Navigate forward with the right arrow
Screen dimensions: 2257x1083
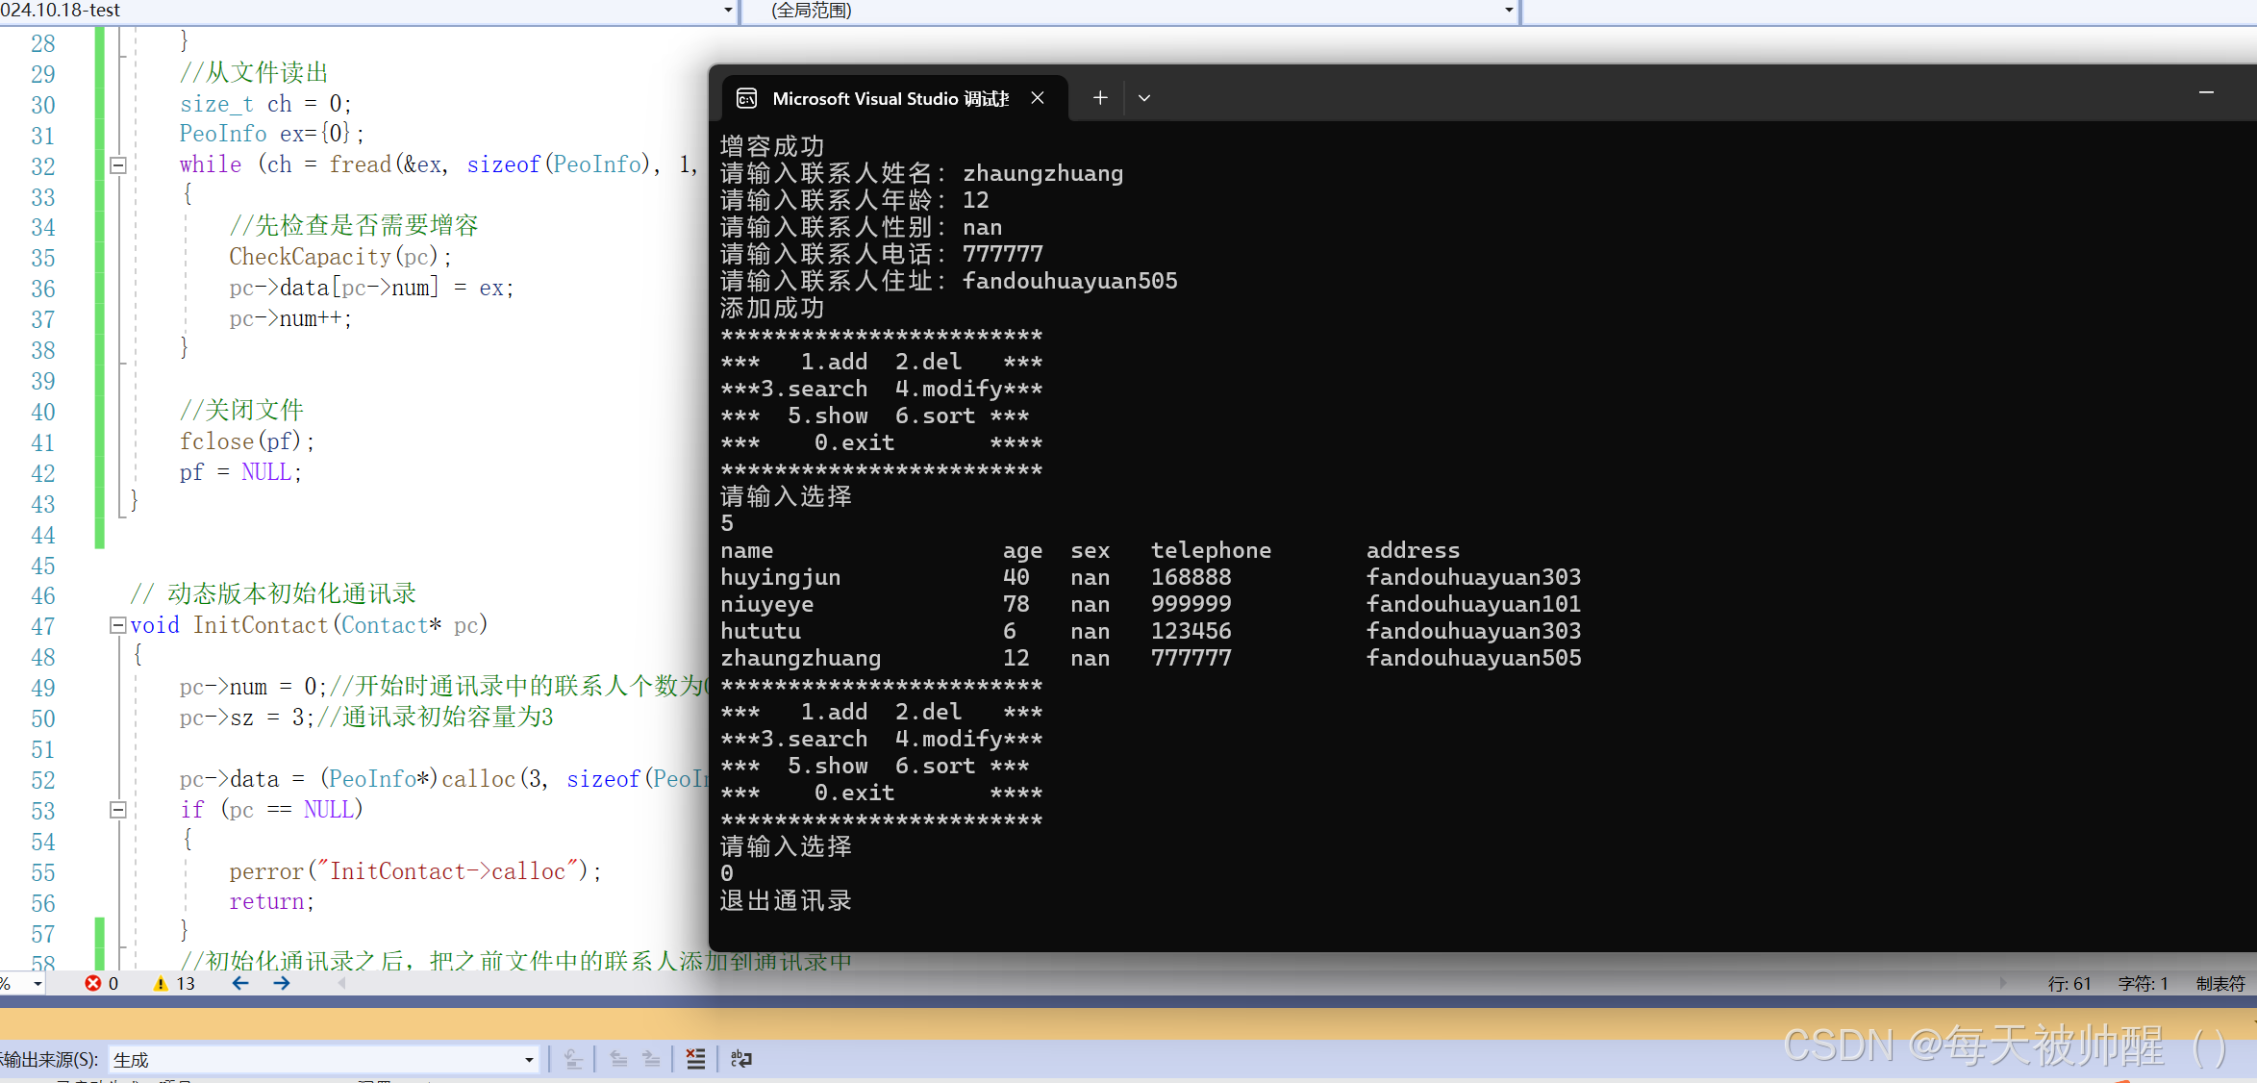coord(282,983)
